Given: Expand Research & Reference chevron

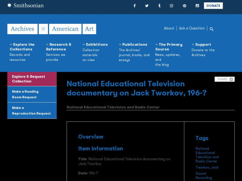Looking at the screenshot, I should (47, 45).
